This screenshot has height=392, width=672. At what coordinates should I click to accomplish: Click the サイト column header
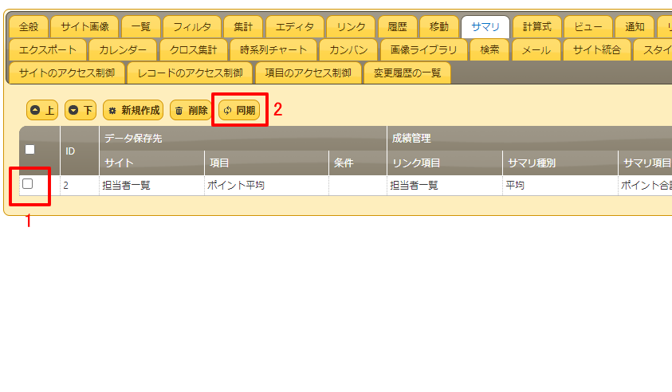(151, 163)
